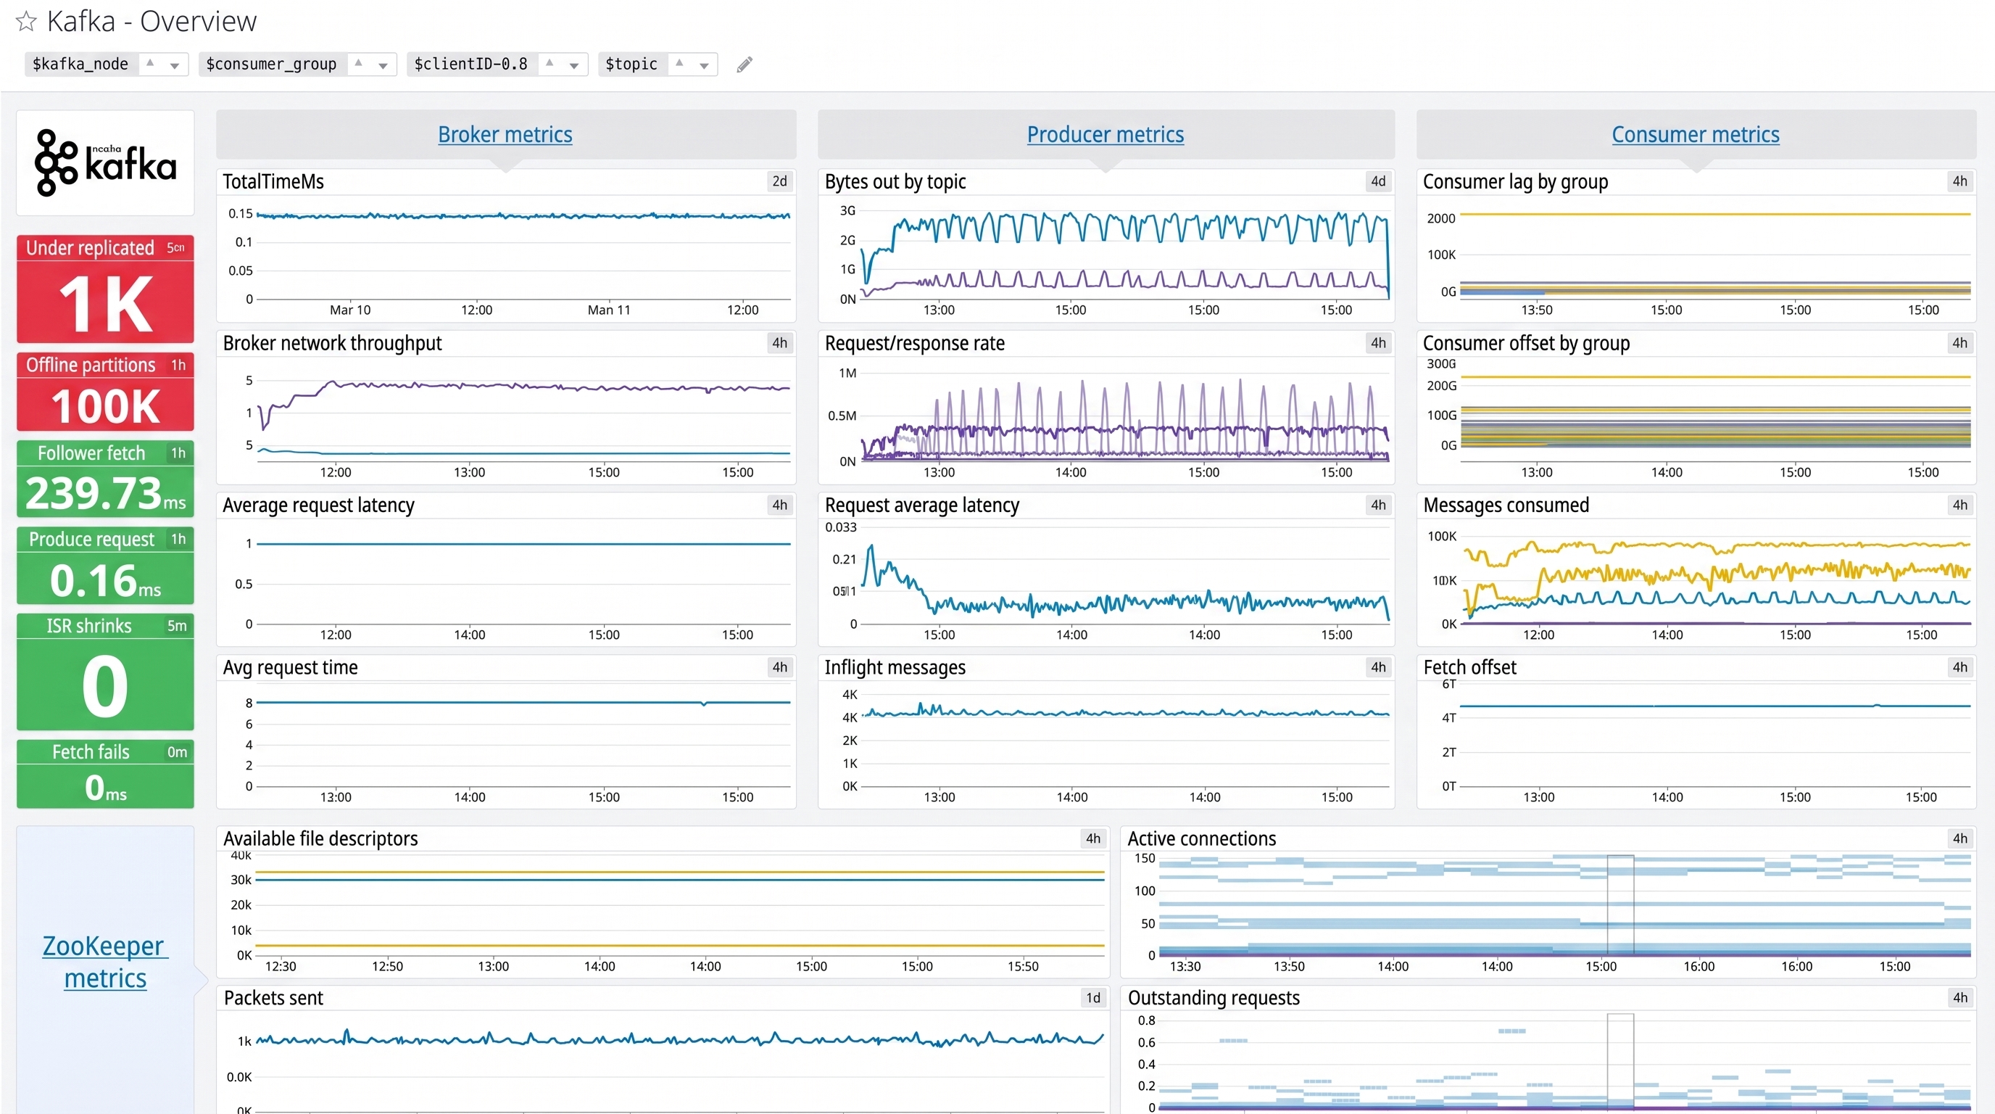Image resolution: width=1995 pixels, height=1114 pixels.
Task: Expand the $topic variable dropdown
Action: [x=704, y=66]
